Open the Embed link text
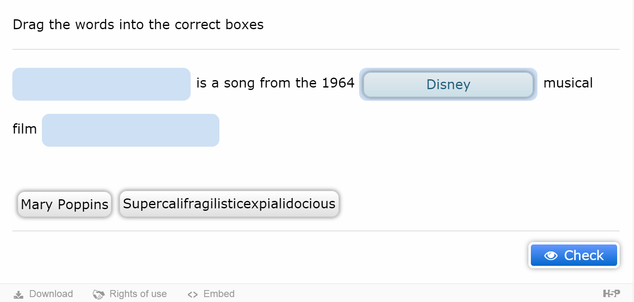The image size is (634, 302). (219, 294)
